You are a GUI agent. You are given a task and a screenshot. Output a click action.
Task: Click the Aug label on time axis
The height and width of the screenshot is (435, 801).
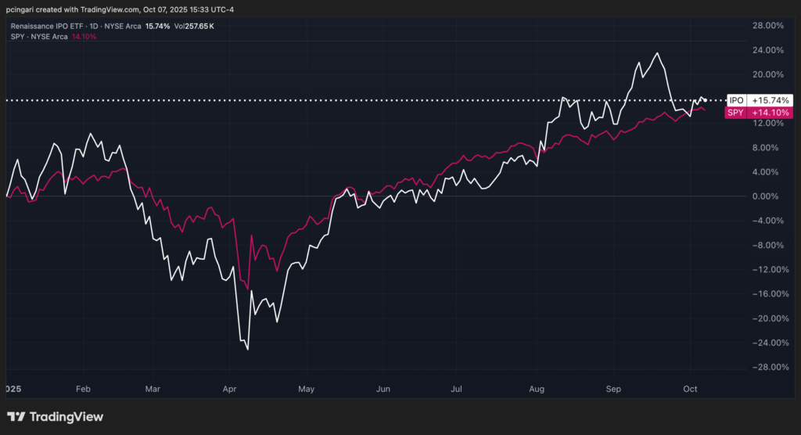pyautogui.click(x=536, y=389)
